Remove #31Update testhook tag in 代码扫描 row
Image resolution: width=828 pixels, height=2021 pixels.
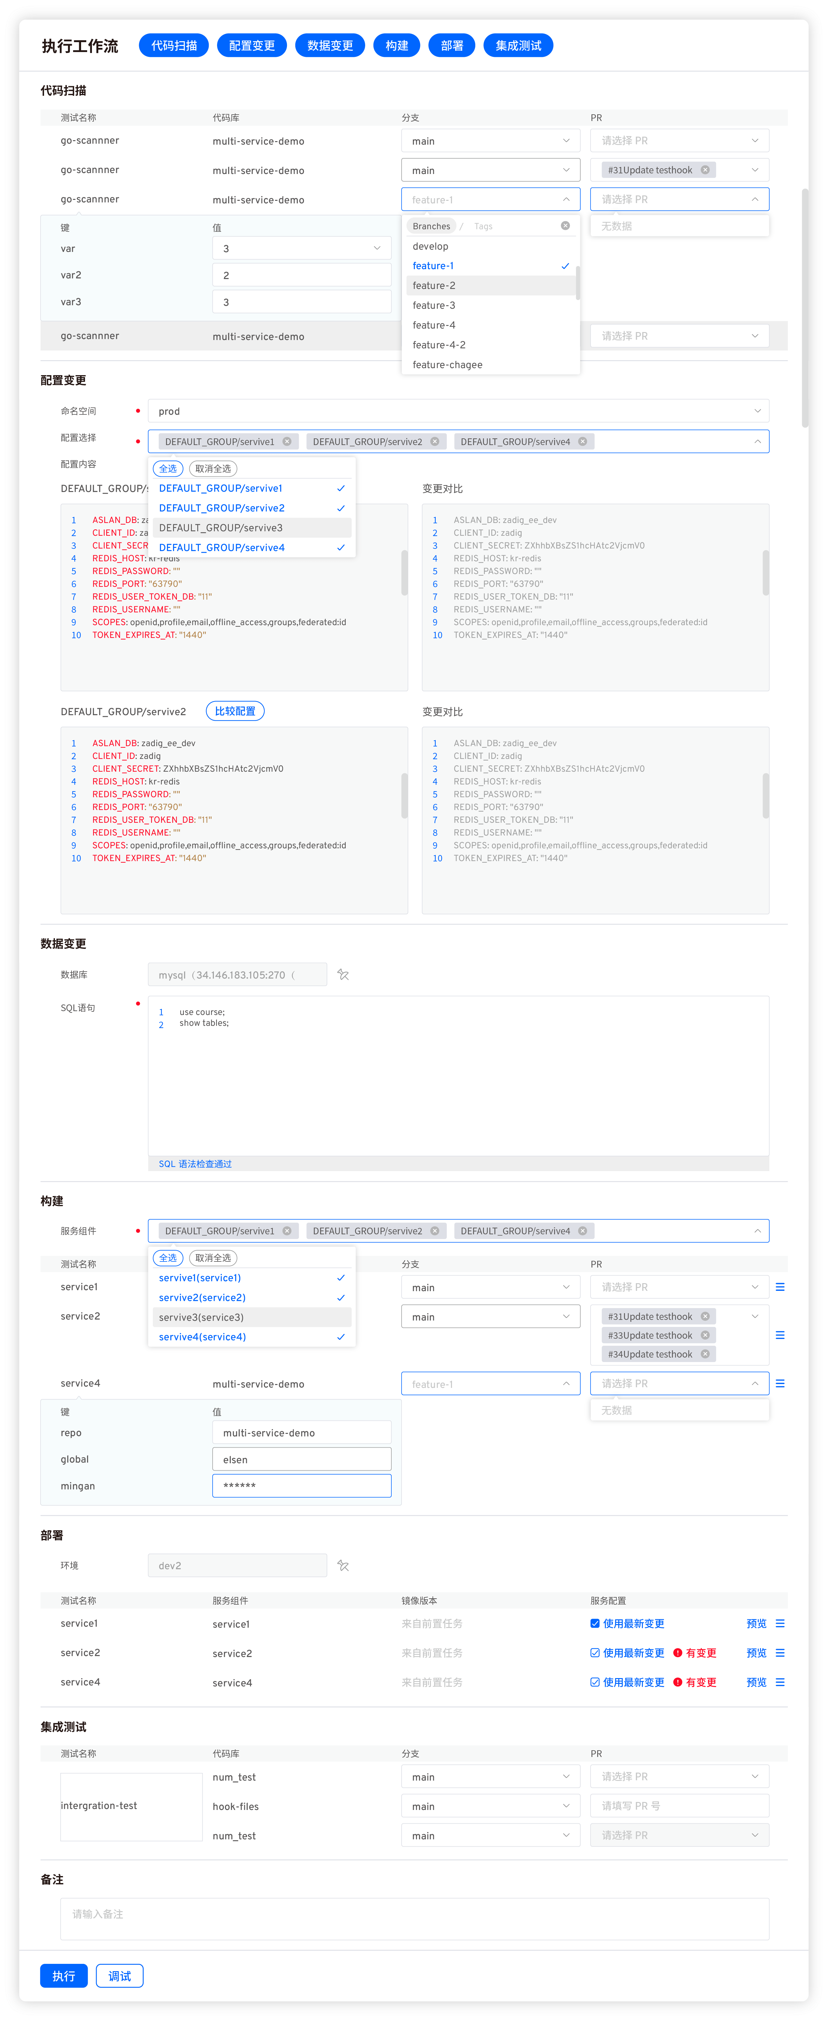point(705,170)
